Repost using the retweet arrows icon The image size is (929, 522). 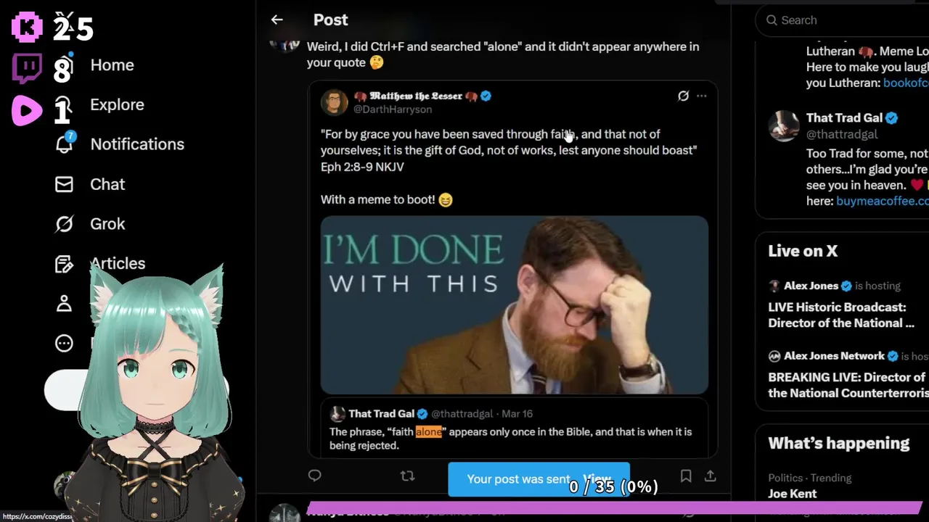[x=407, y=476]
